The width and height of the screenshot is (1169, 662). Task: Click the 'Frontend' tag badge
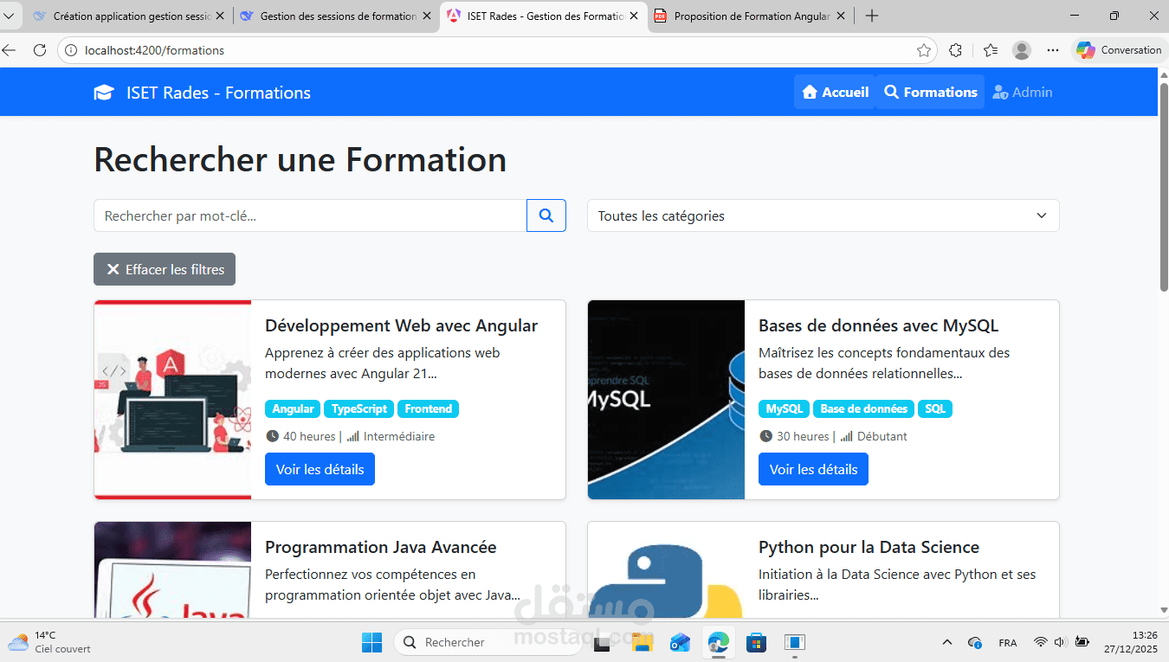(x=428, y=408)
